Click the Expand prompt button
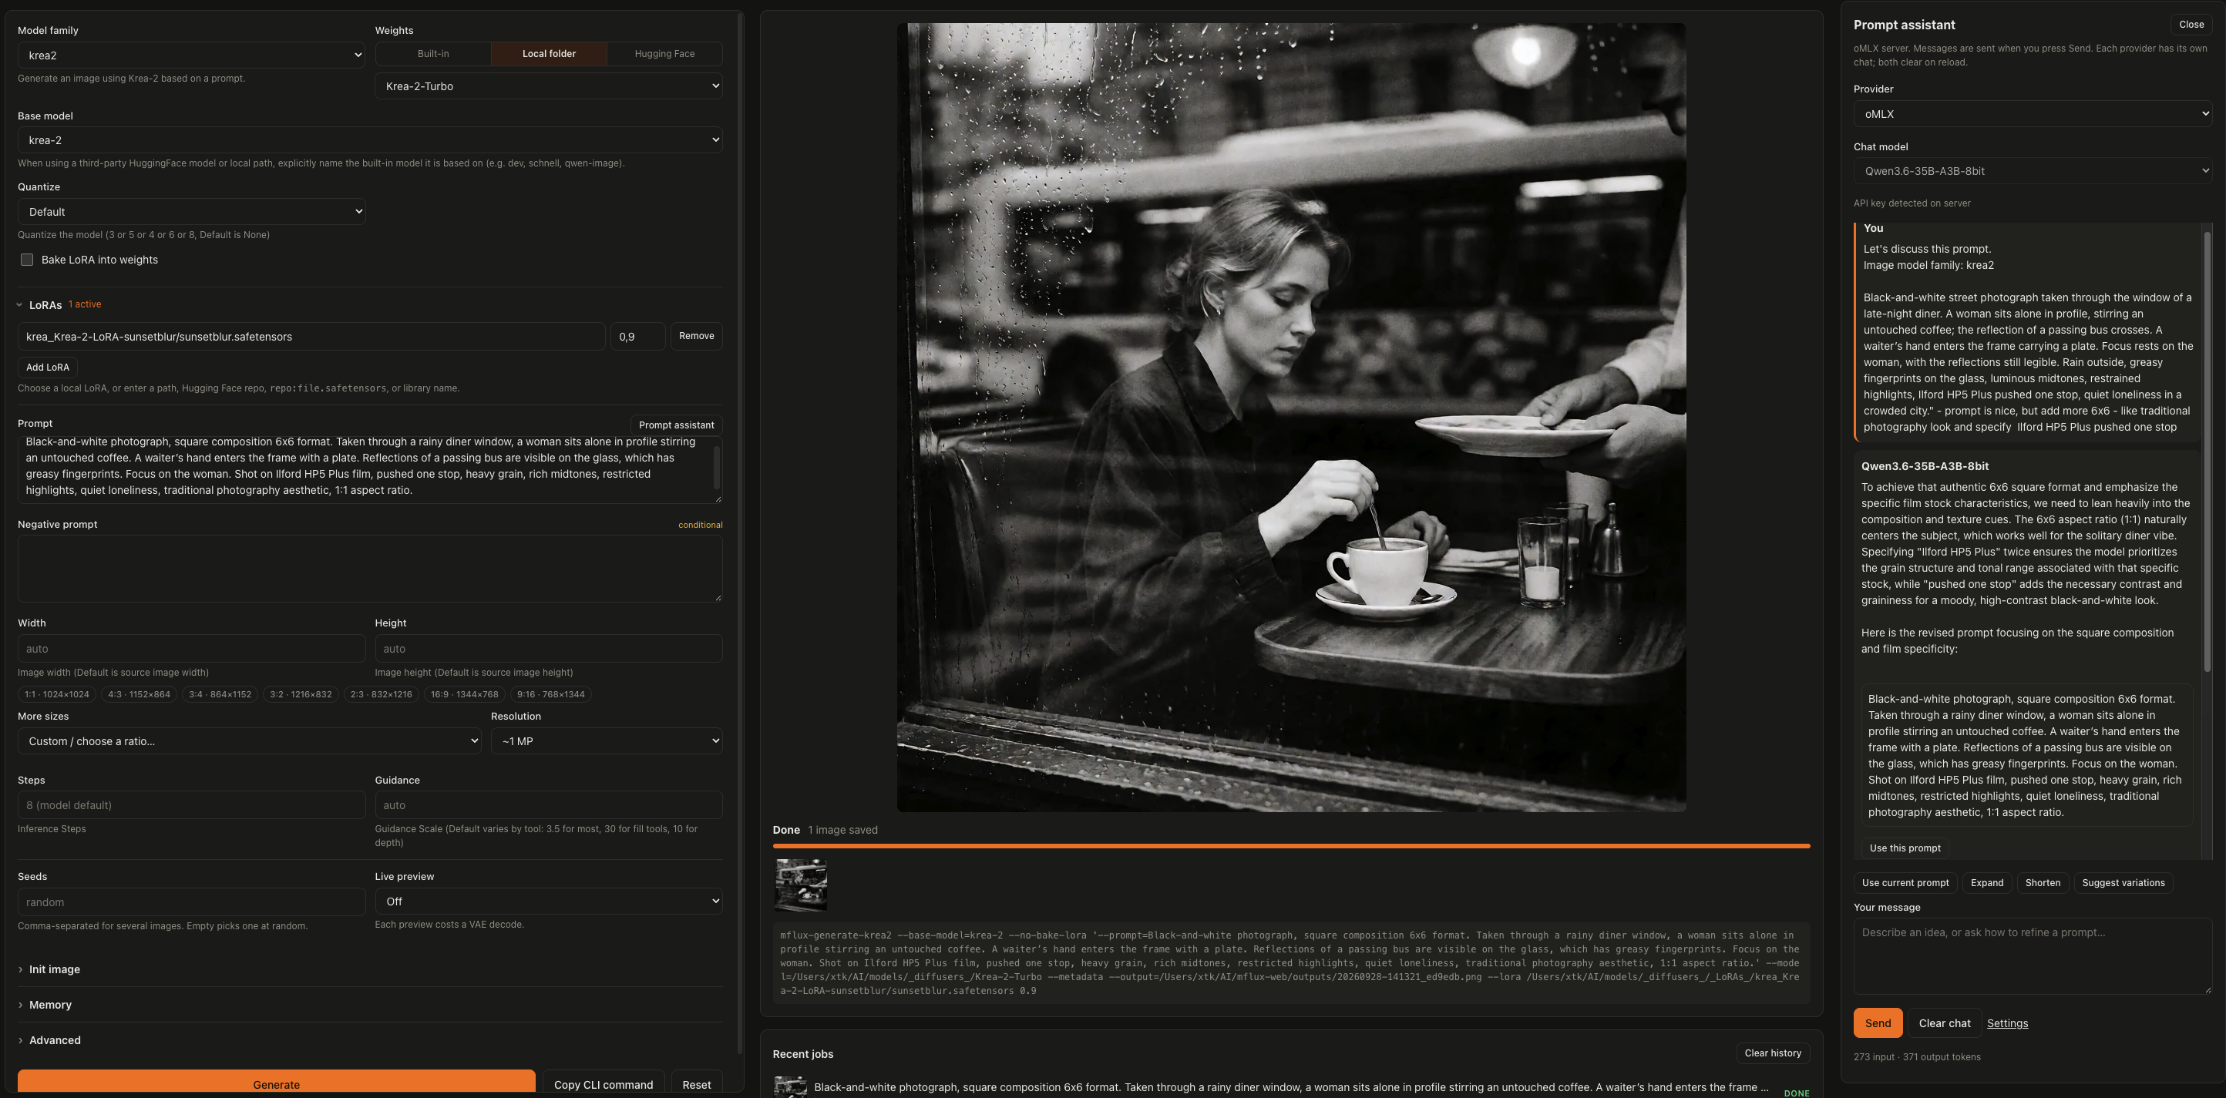Screen dimensions: 2226x1098 (1986, 883)
